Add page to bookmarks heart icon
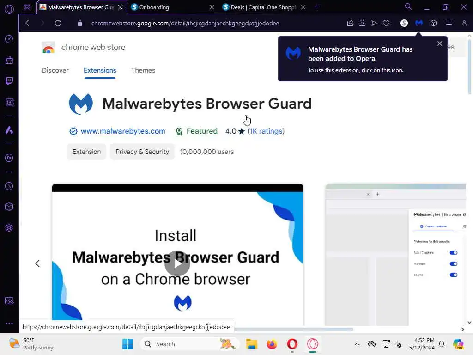Viewport: 473px width, 355px height. (386, 23)
